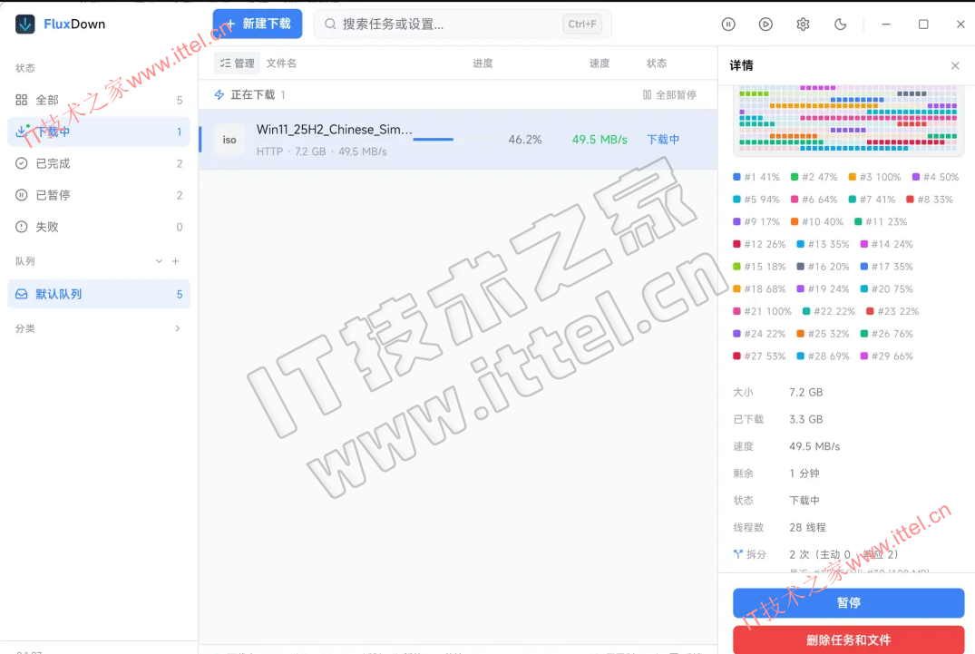This screenshot has width=975, height=654.
Task: Click the 1 分钟 remaining time value
Action: (x=804, y=473)
